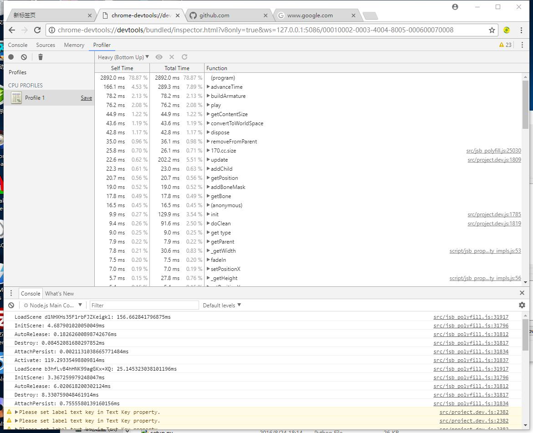Open DevTools three-dot customize menu
Screen dimensions: 533x433
[x=522, y=45]
